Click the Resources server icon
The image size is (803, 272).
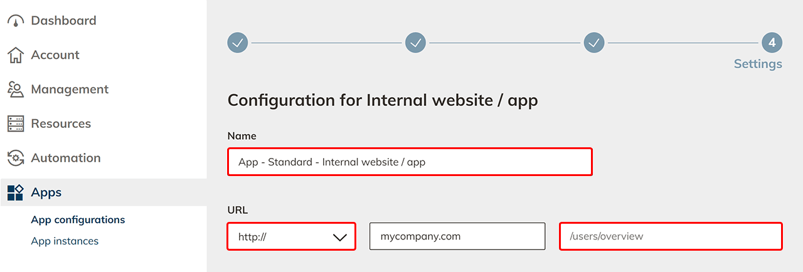(x=16, y=124)
